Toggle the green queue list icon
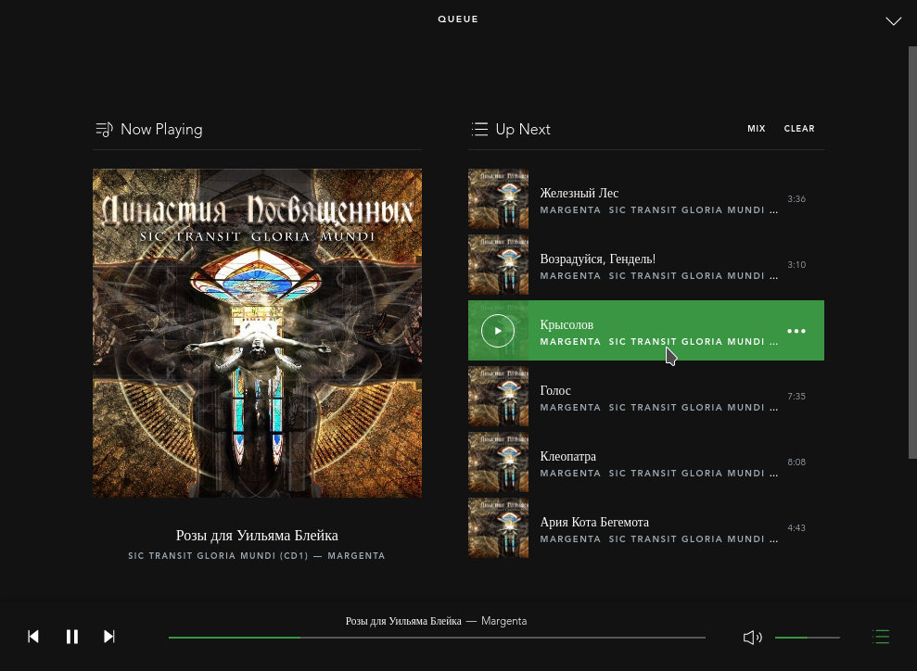 pyautogui.click(x=881, y=637)
